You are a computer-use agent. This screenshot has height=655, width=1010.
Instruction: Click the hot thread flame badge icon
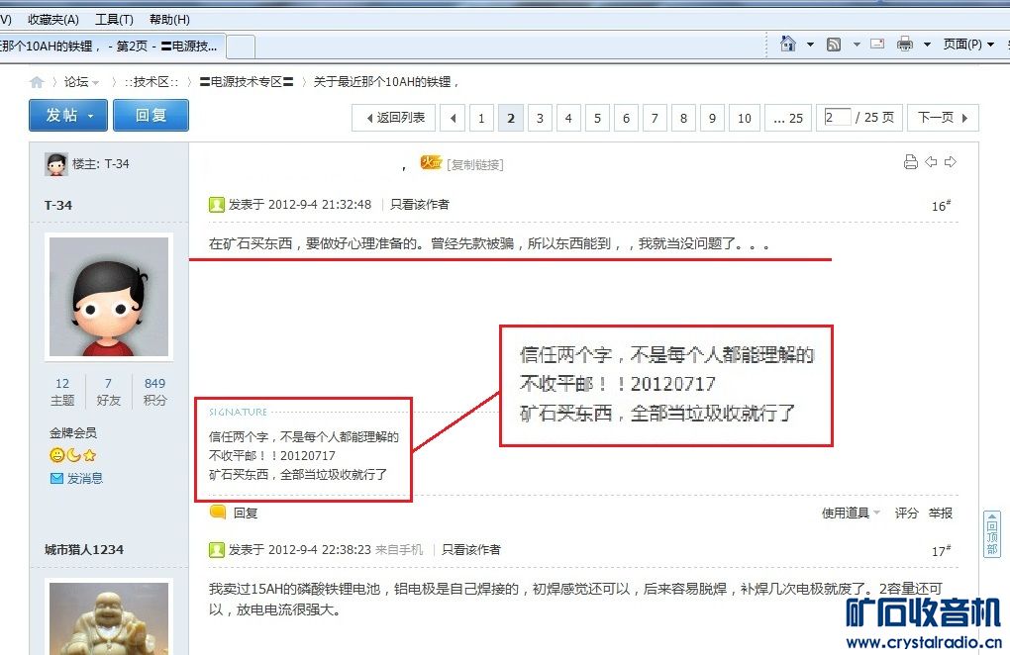point(431,162)
